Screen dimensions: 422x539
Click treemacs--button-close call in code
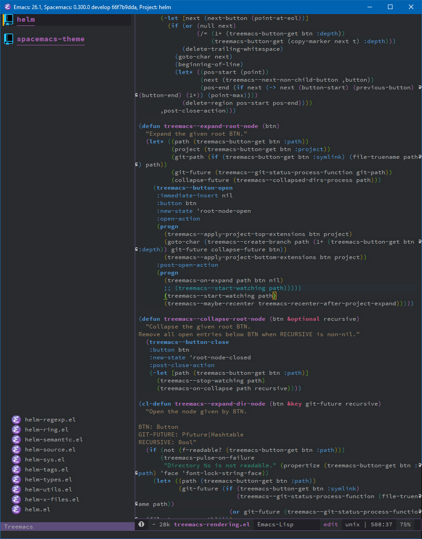(x=189, y=343)
